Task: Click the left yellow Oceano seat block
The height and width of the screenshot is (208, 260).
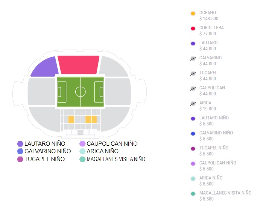Action: click(71, 119)
